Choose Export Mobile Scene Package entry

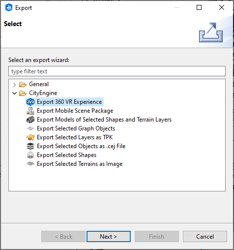75,111
